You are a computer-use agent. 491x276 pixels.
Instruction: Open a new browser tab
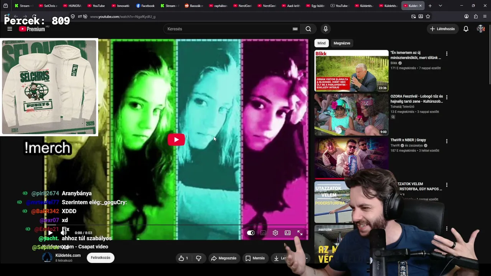tap(430, 6)
